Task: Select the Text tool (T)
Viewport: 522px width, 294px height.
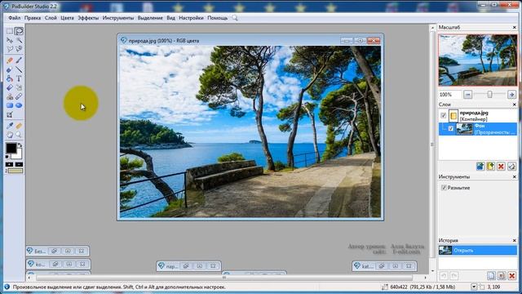Action: click(19, 78)
